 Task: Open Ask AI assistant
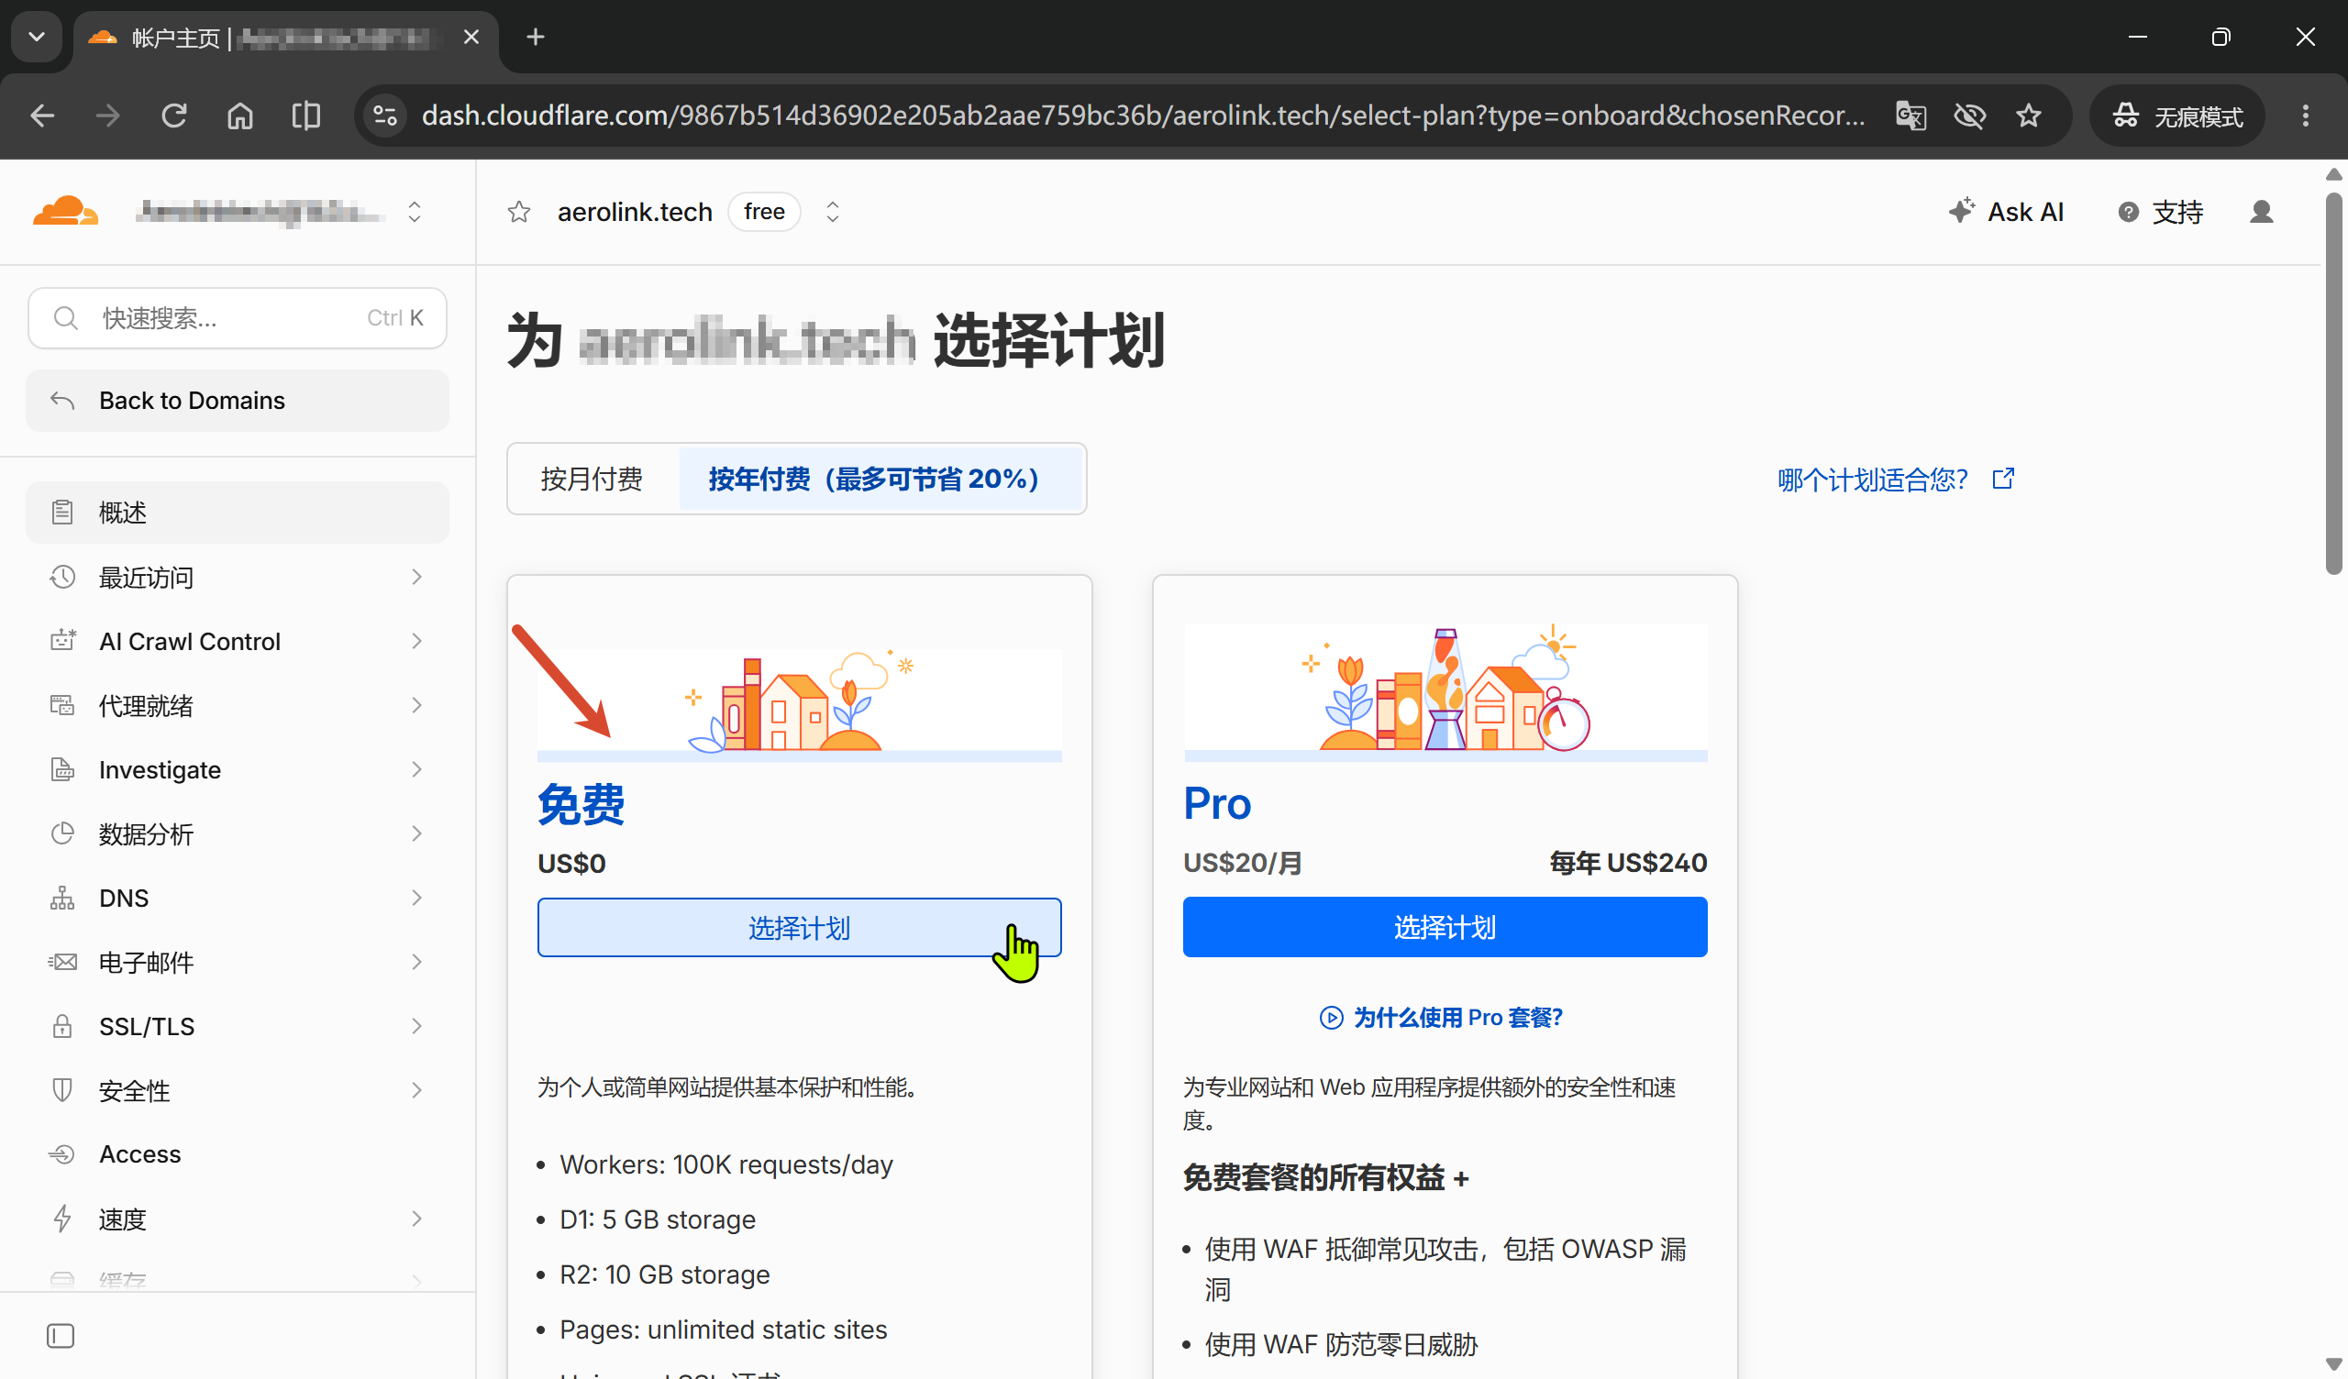[x=2006, y=212]
